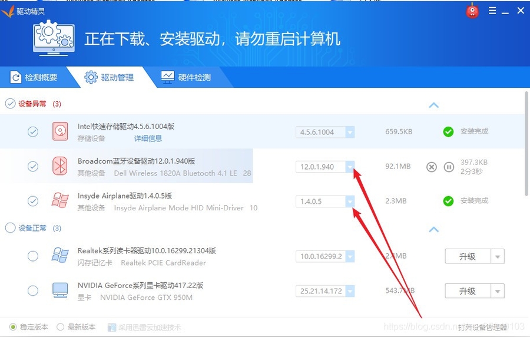Image resolution: width=530 pixels, height=337 pixels.
Task: Click the 397.3KB download speed text
Action: (474, 162)
